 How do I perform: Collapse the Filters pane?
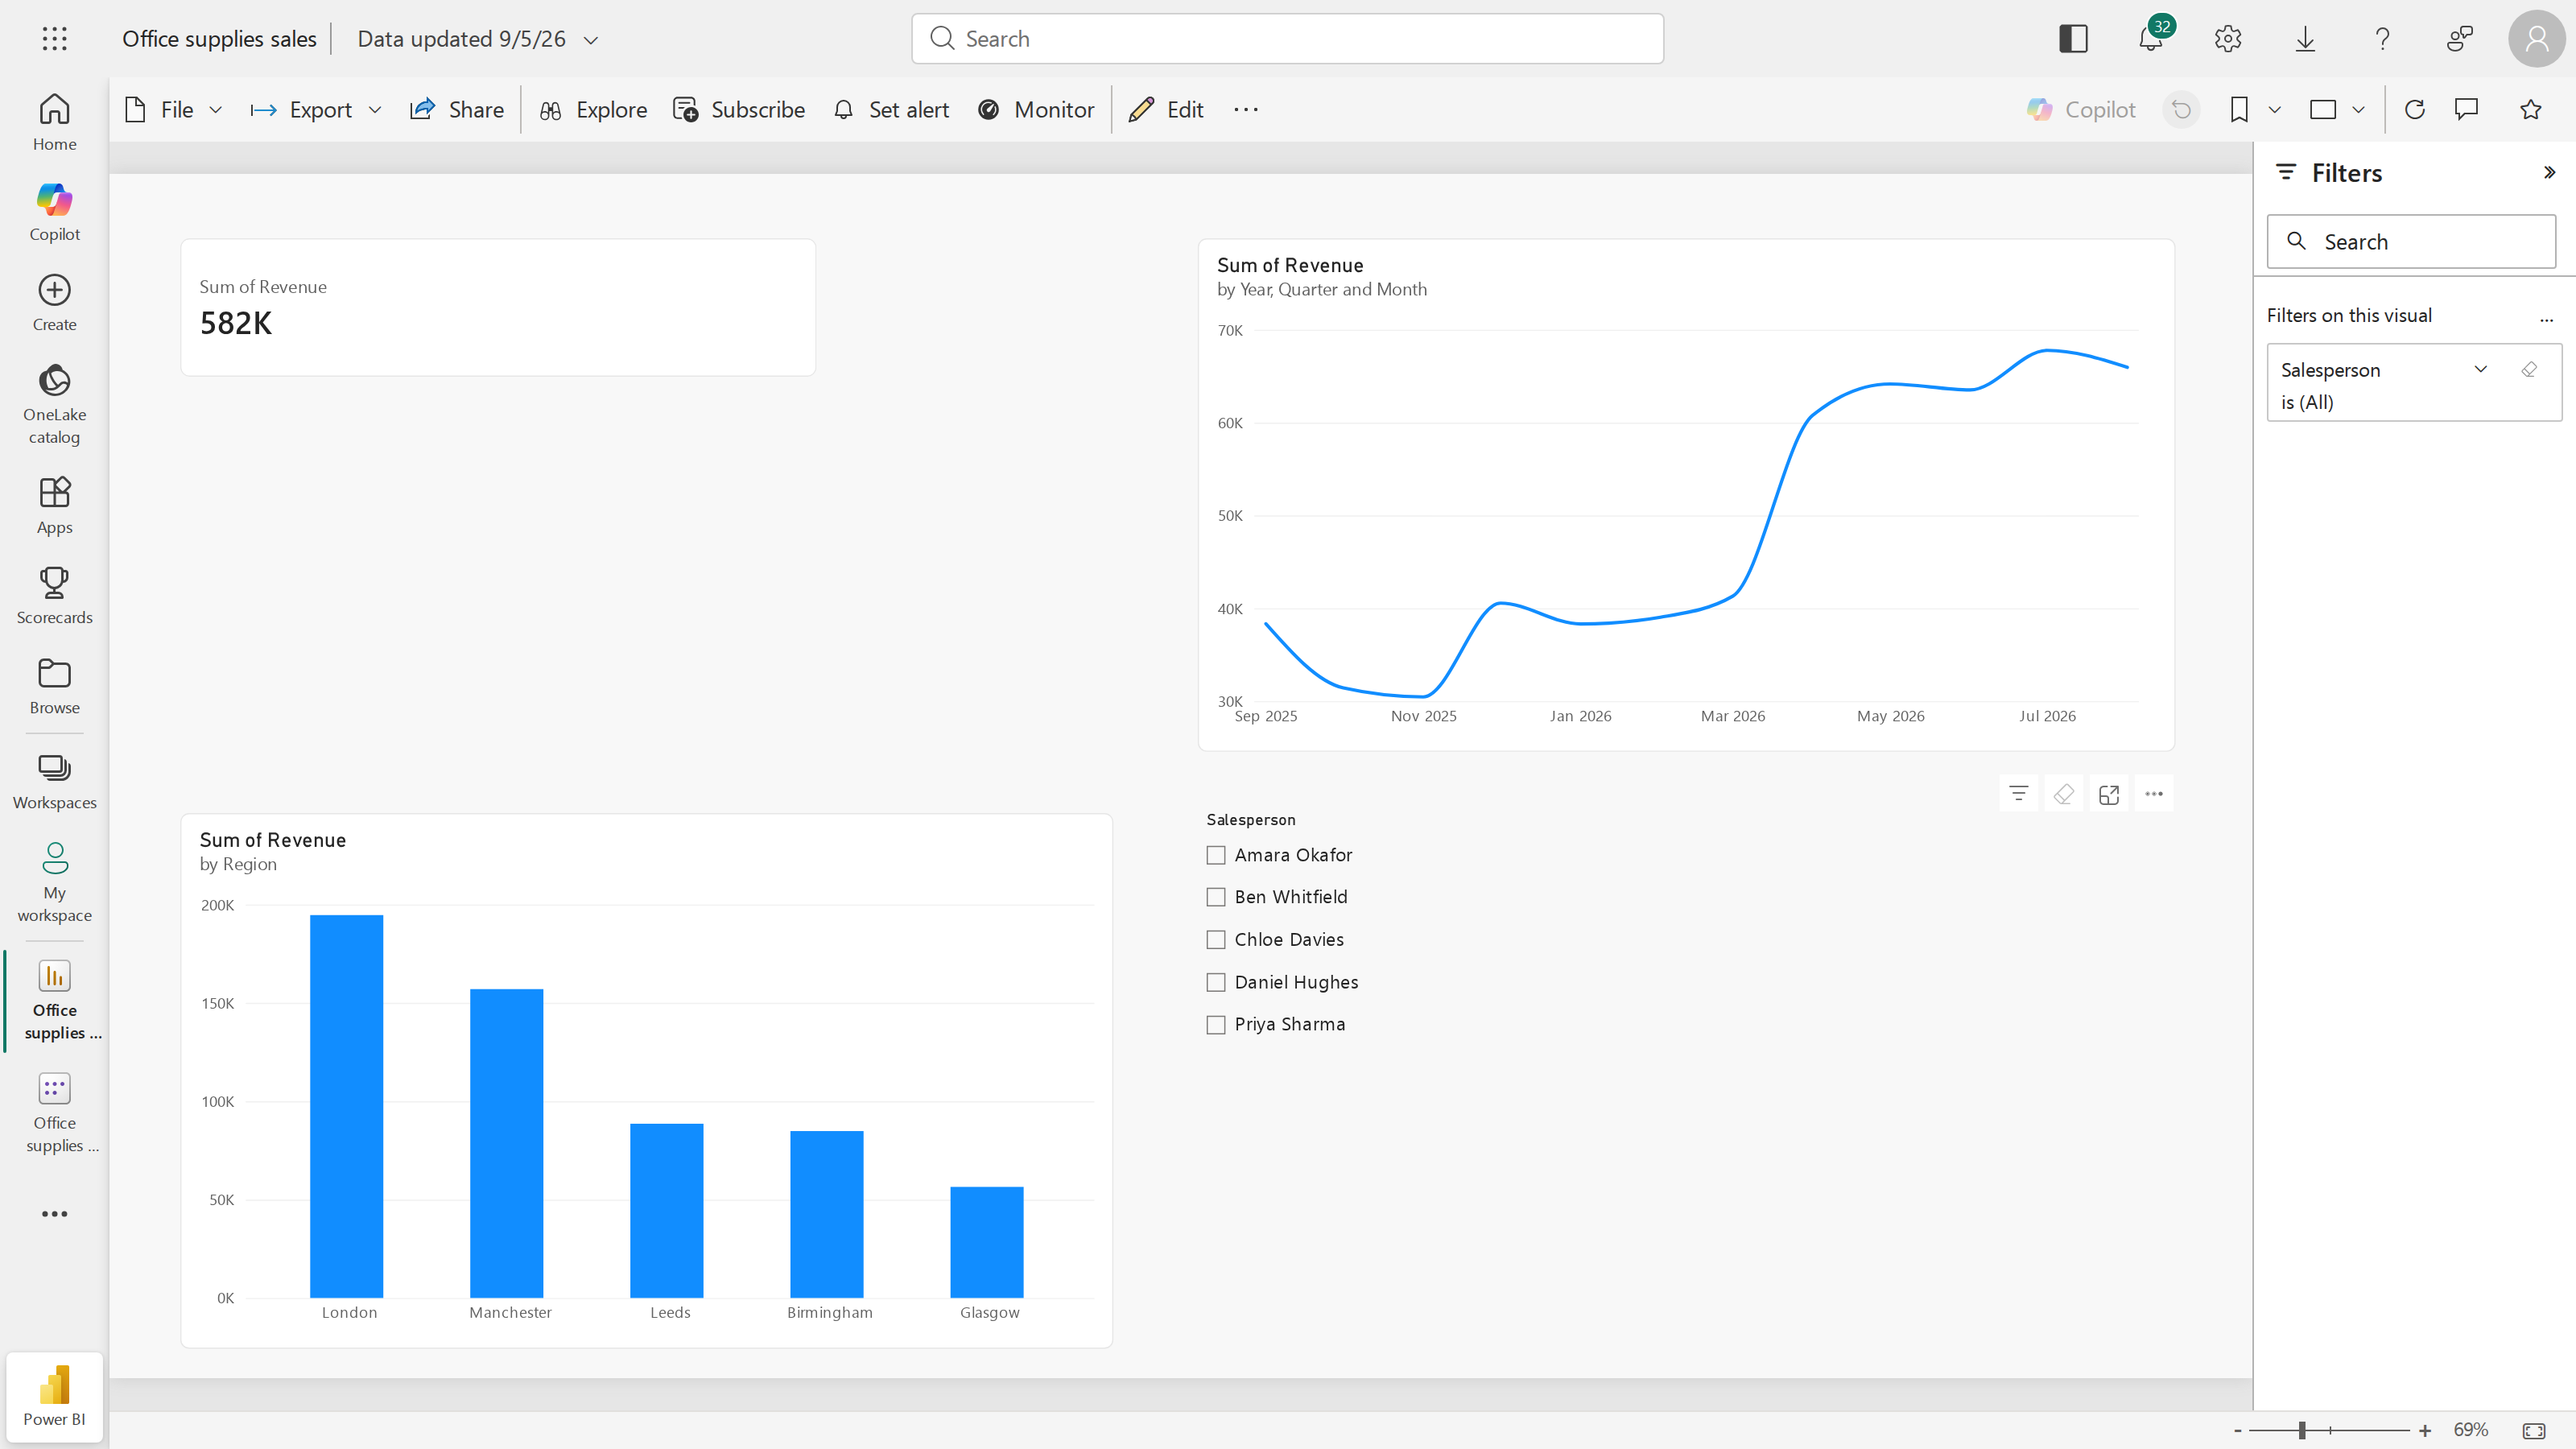[x=2549, y=172]
